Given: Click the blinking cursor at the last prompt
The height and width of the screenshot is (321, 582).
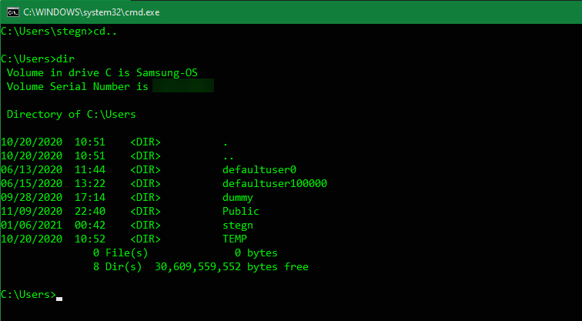Looking at the screenshot, I should click(59, 298).
